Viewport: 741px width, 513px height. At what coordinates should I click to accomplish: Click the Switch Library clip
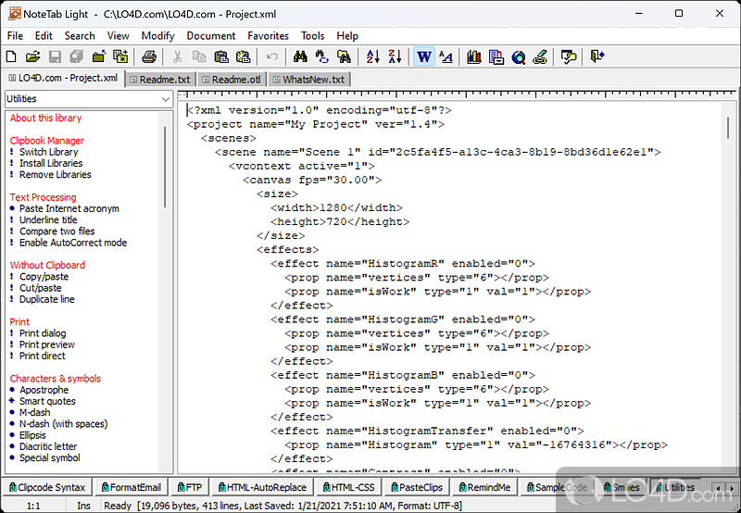(48, 152)
